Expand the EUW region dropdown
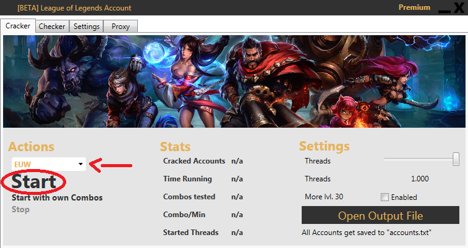The height and width of the screenshot is (248, 468). pos(49,164)
